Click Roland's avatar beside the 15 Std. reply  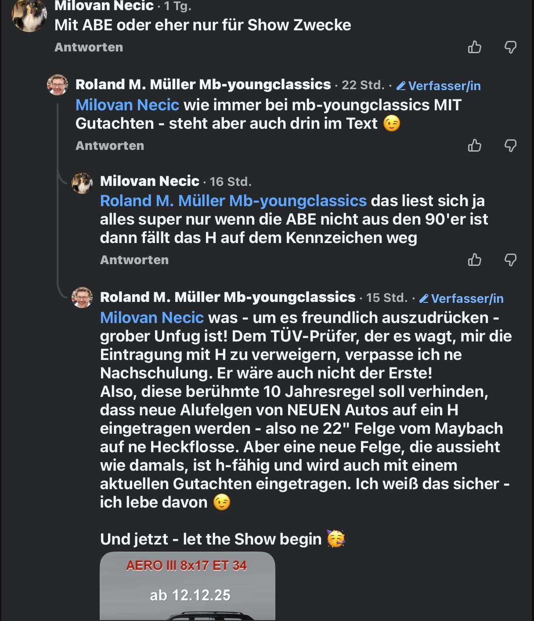[x=82, y=298]
